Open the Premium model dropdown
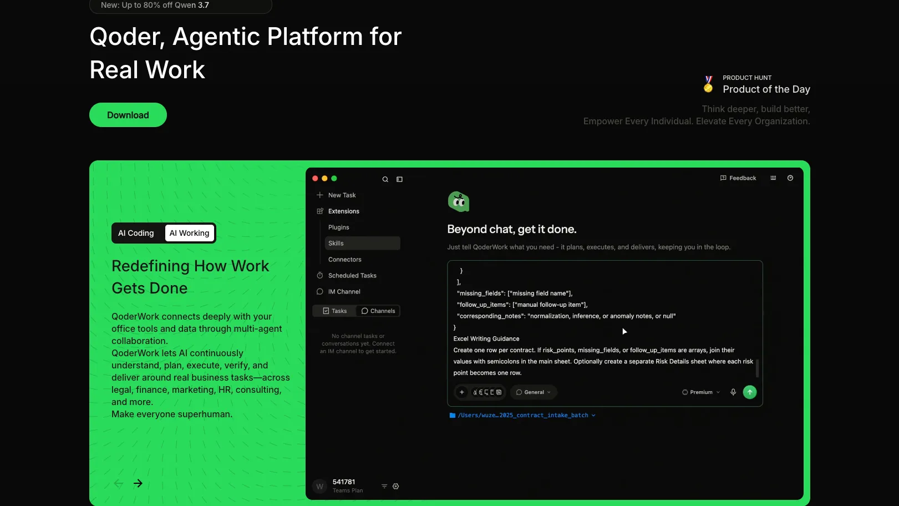Image resolution: width=899 pixels, height=506 pixels. [x=701, y=392]
